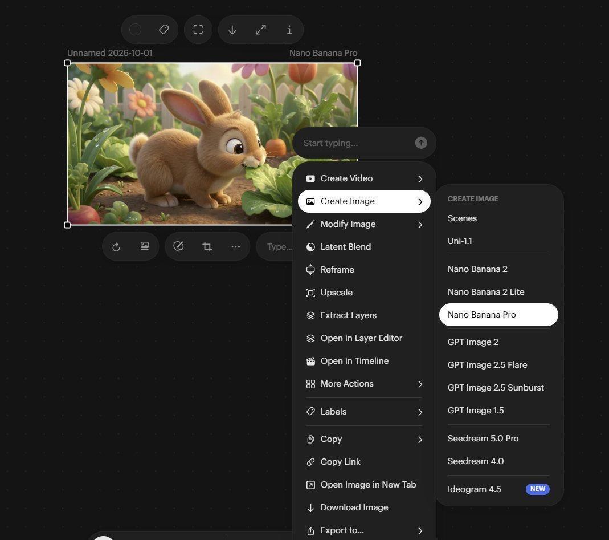The image size is (609, 540).
Task: Open the three-dot more options icon
Action: tap(235, 246)
